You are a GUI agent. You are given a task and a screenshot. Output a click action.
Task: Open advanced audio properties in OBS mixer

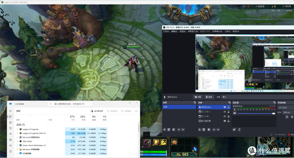(x=234, y=129)
